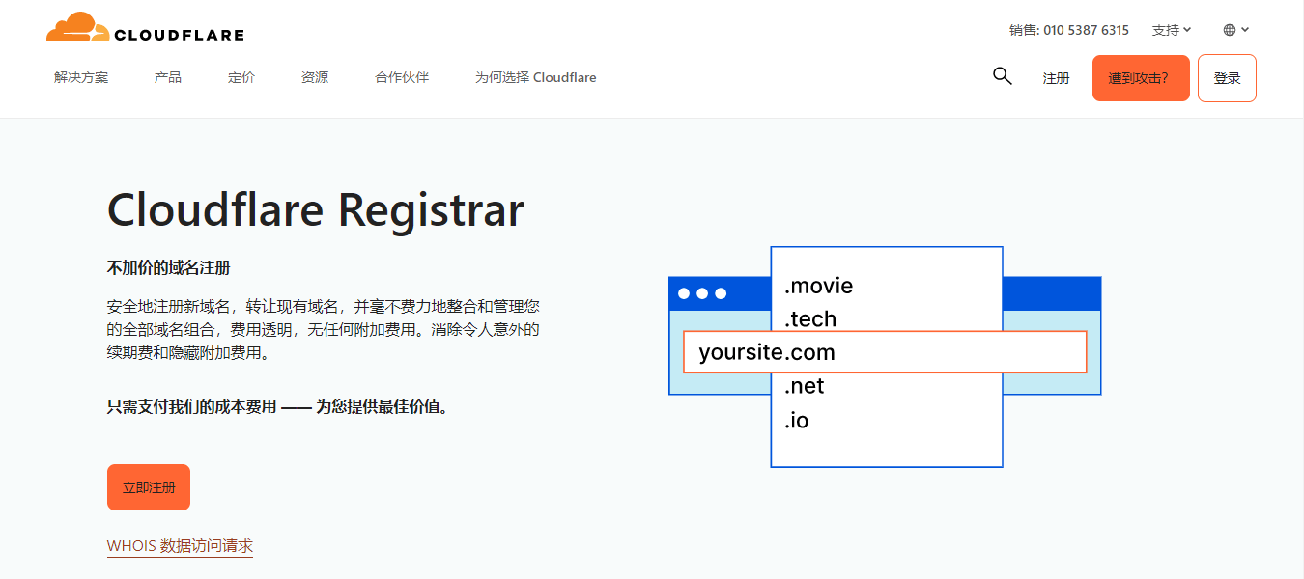Open 为何选择 Cloudflare page
This screenshot has height=579, width=1304.
pos(536,77)
